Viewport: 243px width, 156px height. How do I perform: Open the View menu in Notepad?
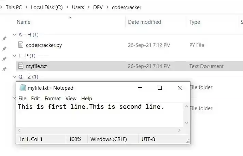[x=71, y=99]
